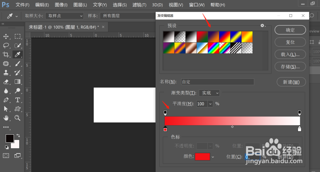Open the 帮助(H) menu
The width and height of the screenshot is (320, 172).
pos(218,5)
